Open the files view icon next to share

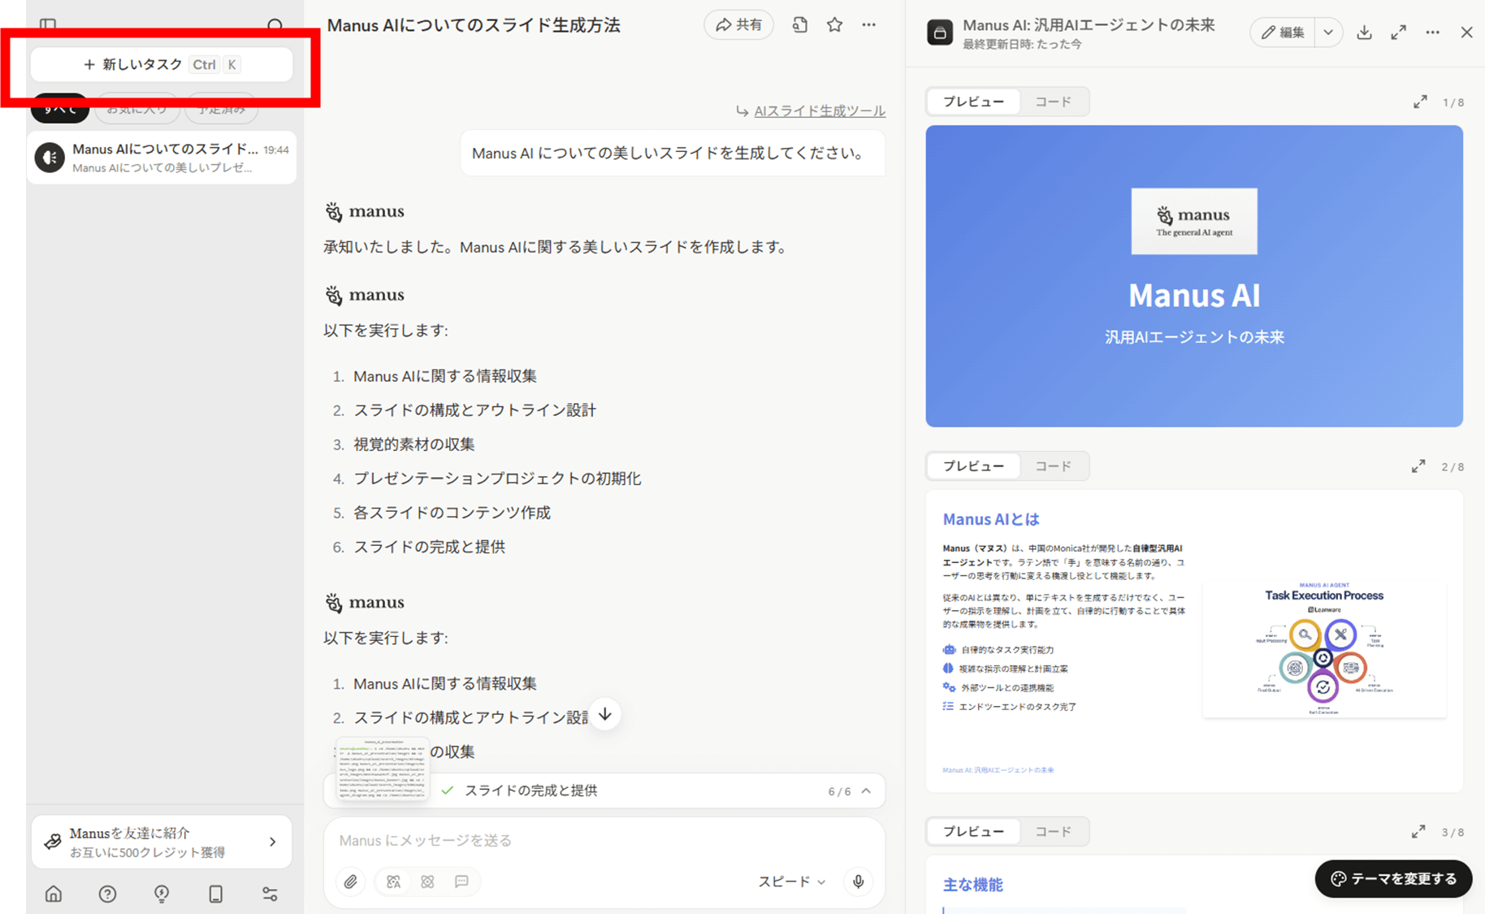[800, 25]
